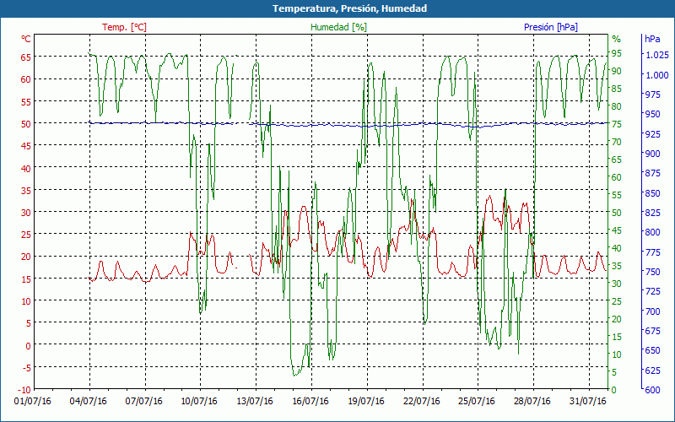Click the date label 01/07/16
675x422 pixels.
click(x=33, y=401)
